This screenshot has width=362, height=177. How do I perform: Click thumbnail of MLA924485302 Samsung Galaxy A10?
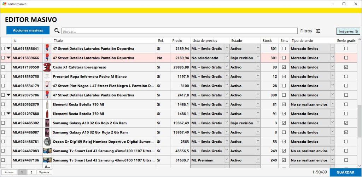pyautogui.click(x=47, y=123)
